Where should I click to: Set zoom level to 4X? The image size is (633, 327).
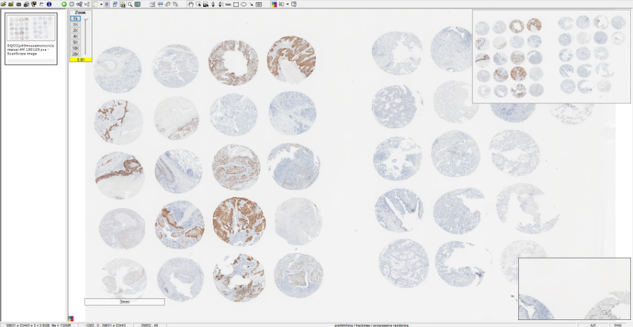click(x=75, y=36)
